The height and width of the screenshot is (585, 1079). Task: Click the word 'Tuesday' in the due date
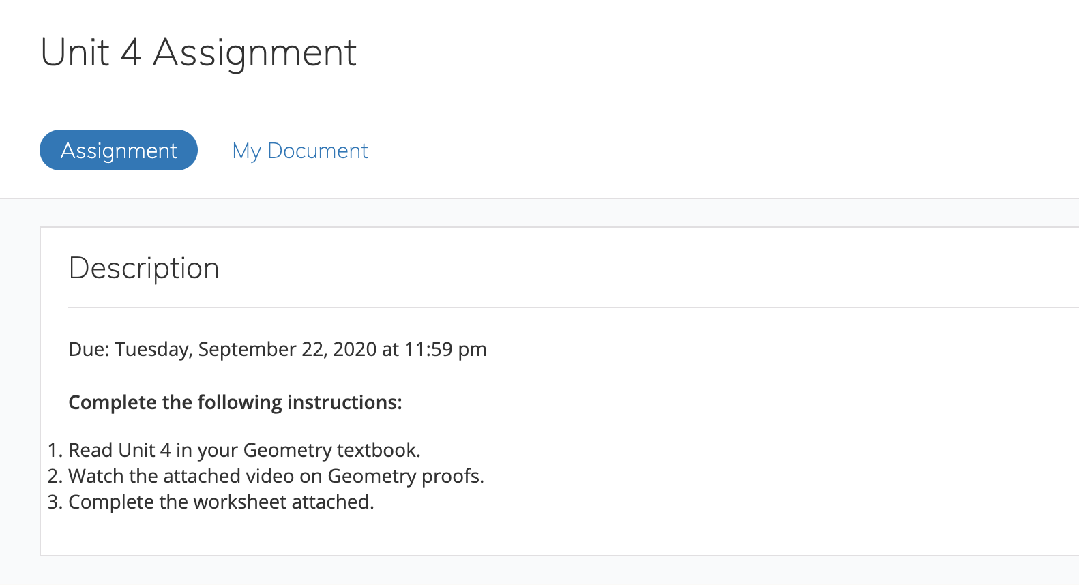[153, 349]
